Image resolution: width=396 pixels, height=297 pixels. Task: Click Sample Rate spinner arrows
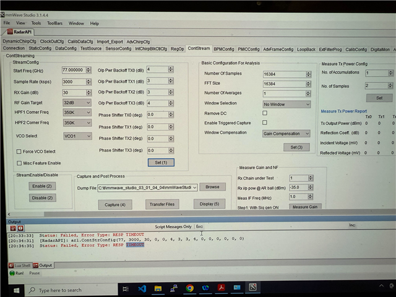click(88, 82)
